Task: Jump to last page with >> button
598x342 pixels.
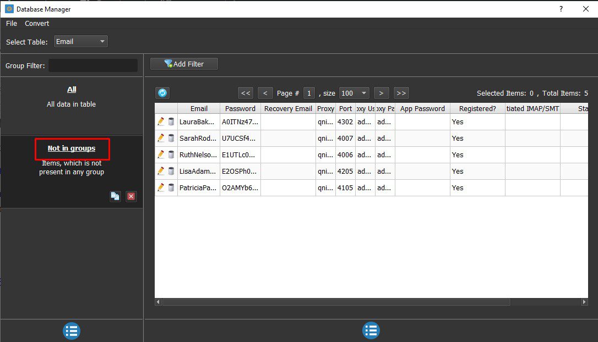Action: [x=401, y=93]
